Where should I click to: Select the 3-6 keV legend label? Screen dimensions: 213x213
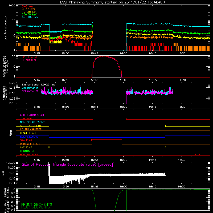click(x=28, y=6)
